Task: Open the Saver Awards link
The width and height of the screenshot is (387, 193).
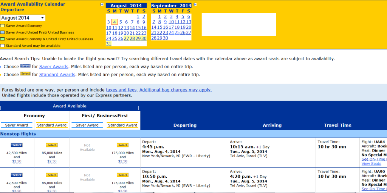Action: pyautogui.click(x=54, y=67)
